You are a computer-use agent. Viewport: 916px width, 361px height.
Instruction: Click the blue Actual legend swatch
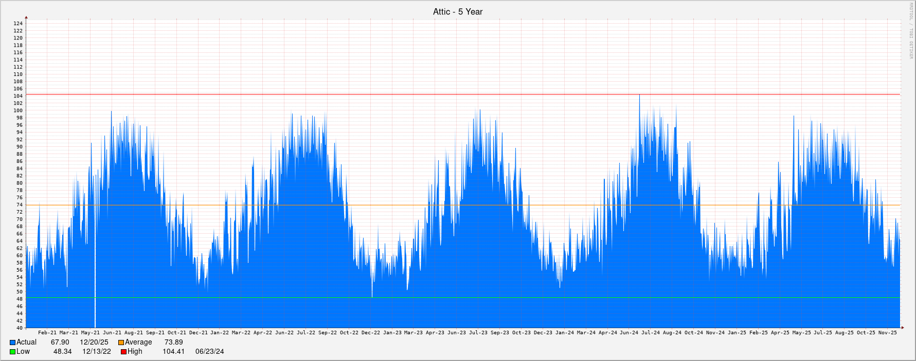click(x=12, y=343)
